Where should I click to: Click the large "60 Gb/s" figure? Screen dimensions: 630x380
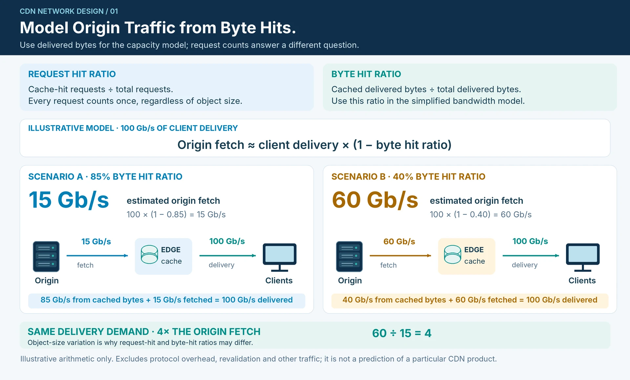tap(375, 200)
